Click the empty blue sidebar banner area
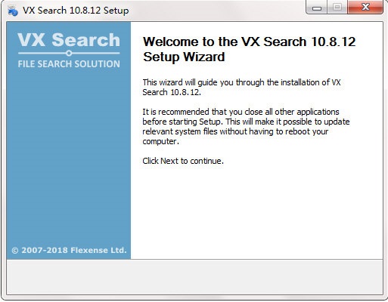388x302 pixels. (x=69, y=156)
